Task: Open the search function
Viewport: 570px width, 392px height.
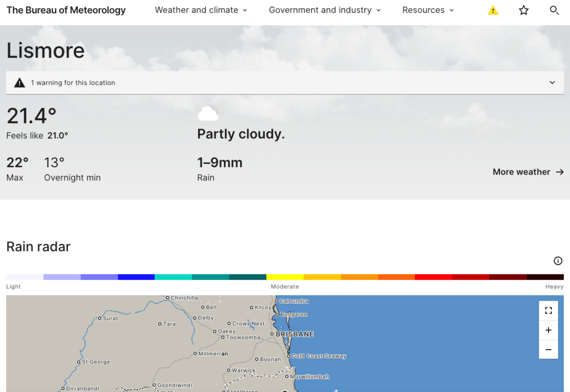Action: (554, 10)
